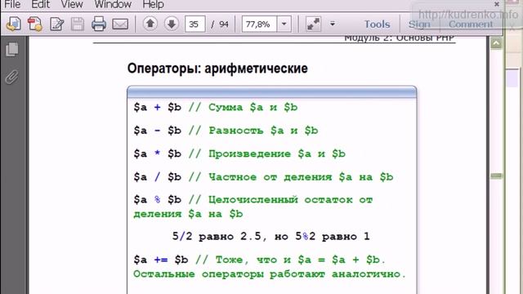Close the document with the X button
Image resolution: width=523 pixels, height=294 pixels.
click(x=497, y=4)
